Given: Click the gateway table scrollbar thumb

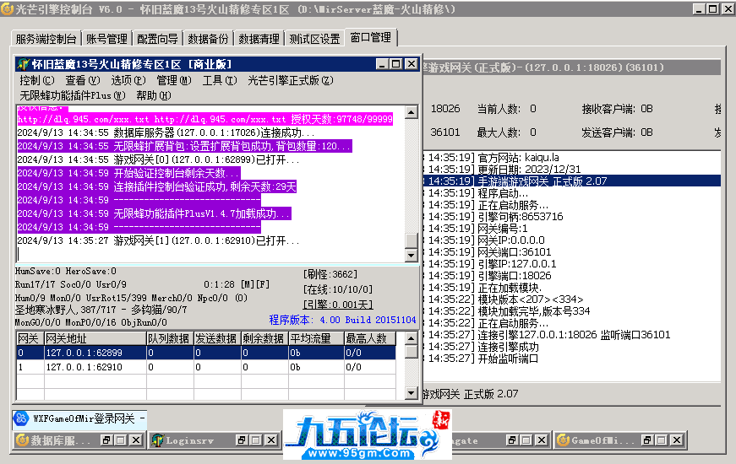Looking at the screenshot, I should (x=412, y=352).
